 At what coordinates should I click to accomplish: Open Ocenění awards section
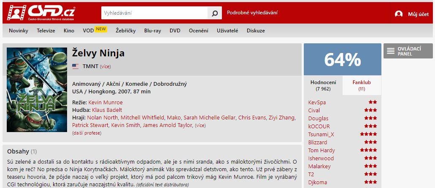pyautogui.click(x=199, y=31)
